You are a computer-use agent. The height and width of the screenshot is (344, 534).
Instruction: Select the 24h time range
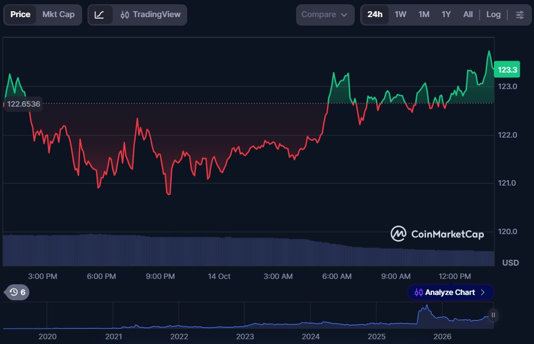374,14
